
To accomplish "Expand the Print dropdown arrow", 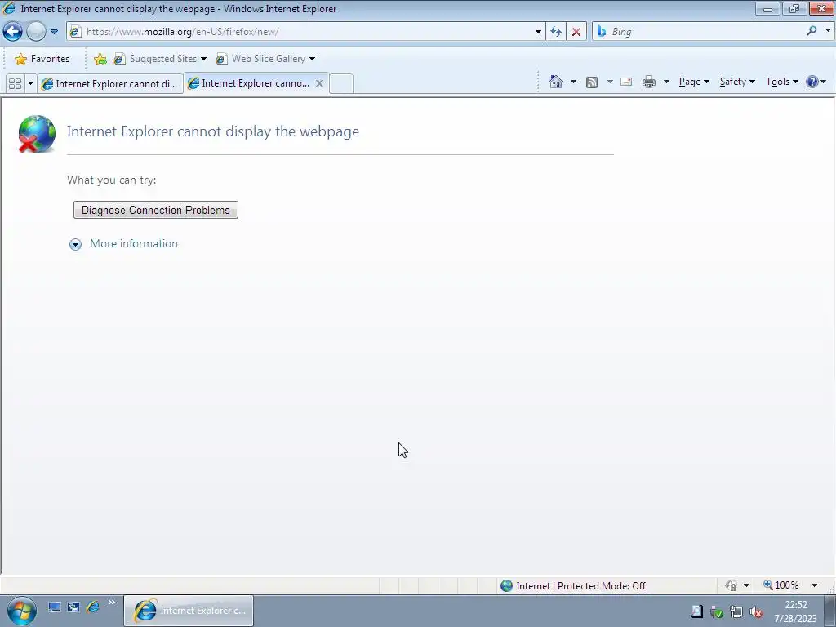I will tap(666, 82).
